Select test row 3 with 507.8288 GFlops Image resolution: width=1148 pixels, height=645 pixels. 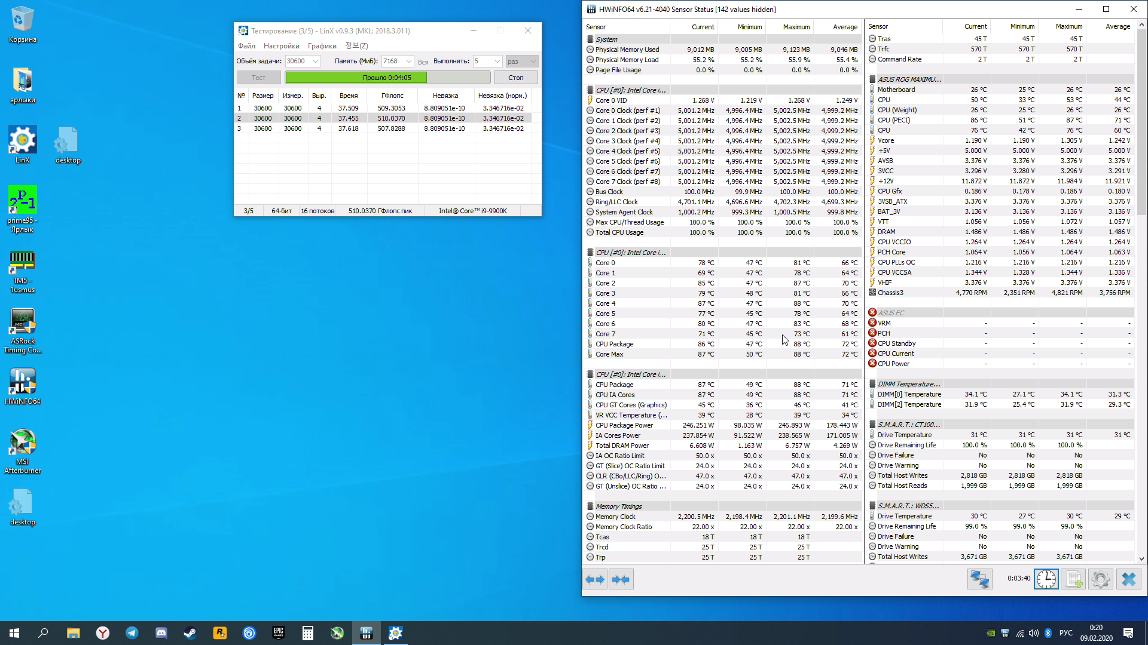[383, 128]
